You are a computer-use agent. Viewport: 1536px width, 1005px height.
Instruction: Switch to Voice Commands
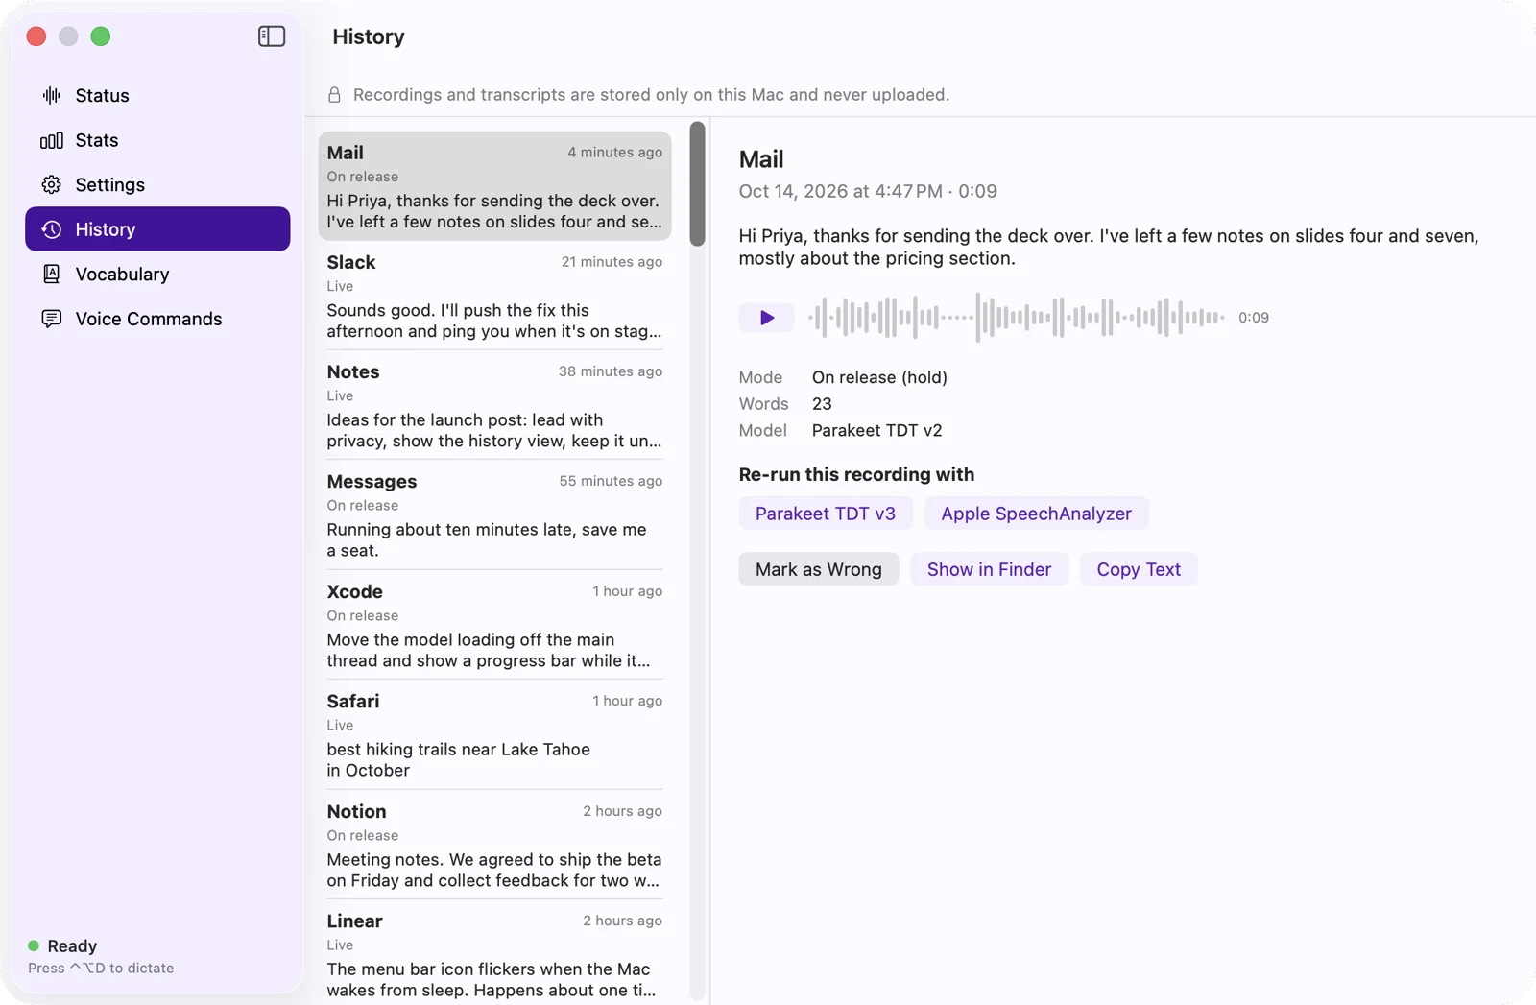(157, 319)
